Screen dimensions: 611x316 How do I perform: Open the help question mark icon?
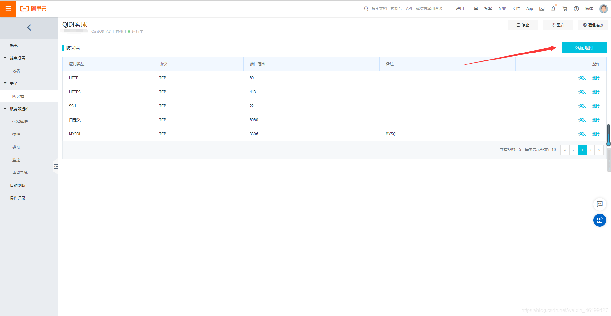click(576, 9)
